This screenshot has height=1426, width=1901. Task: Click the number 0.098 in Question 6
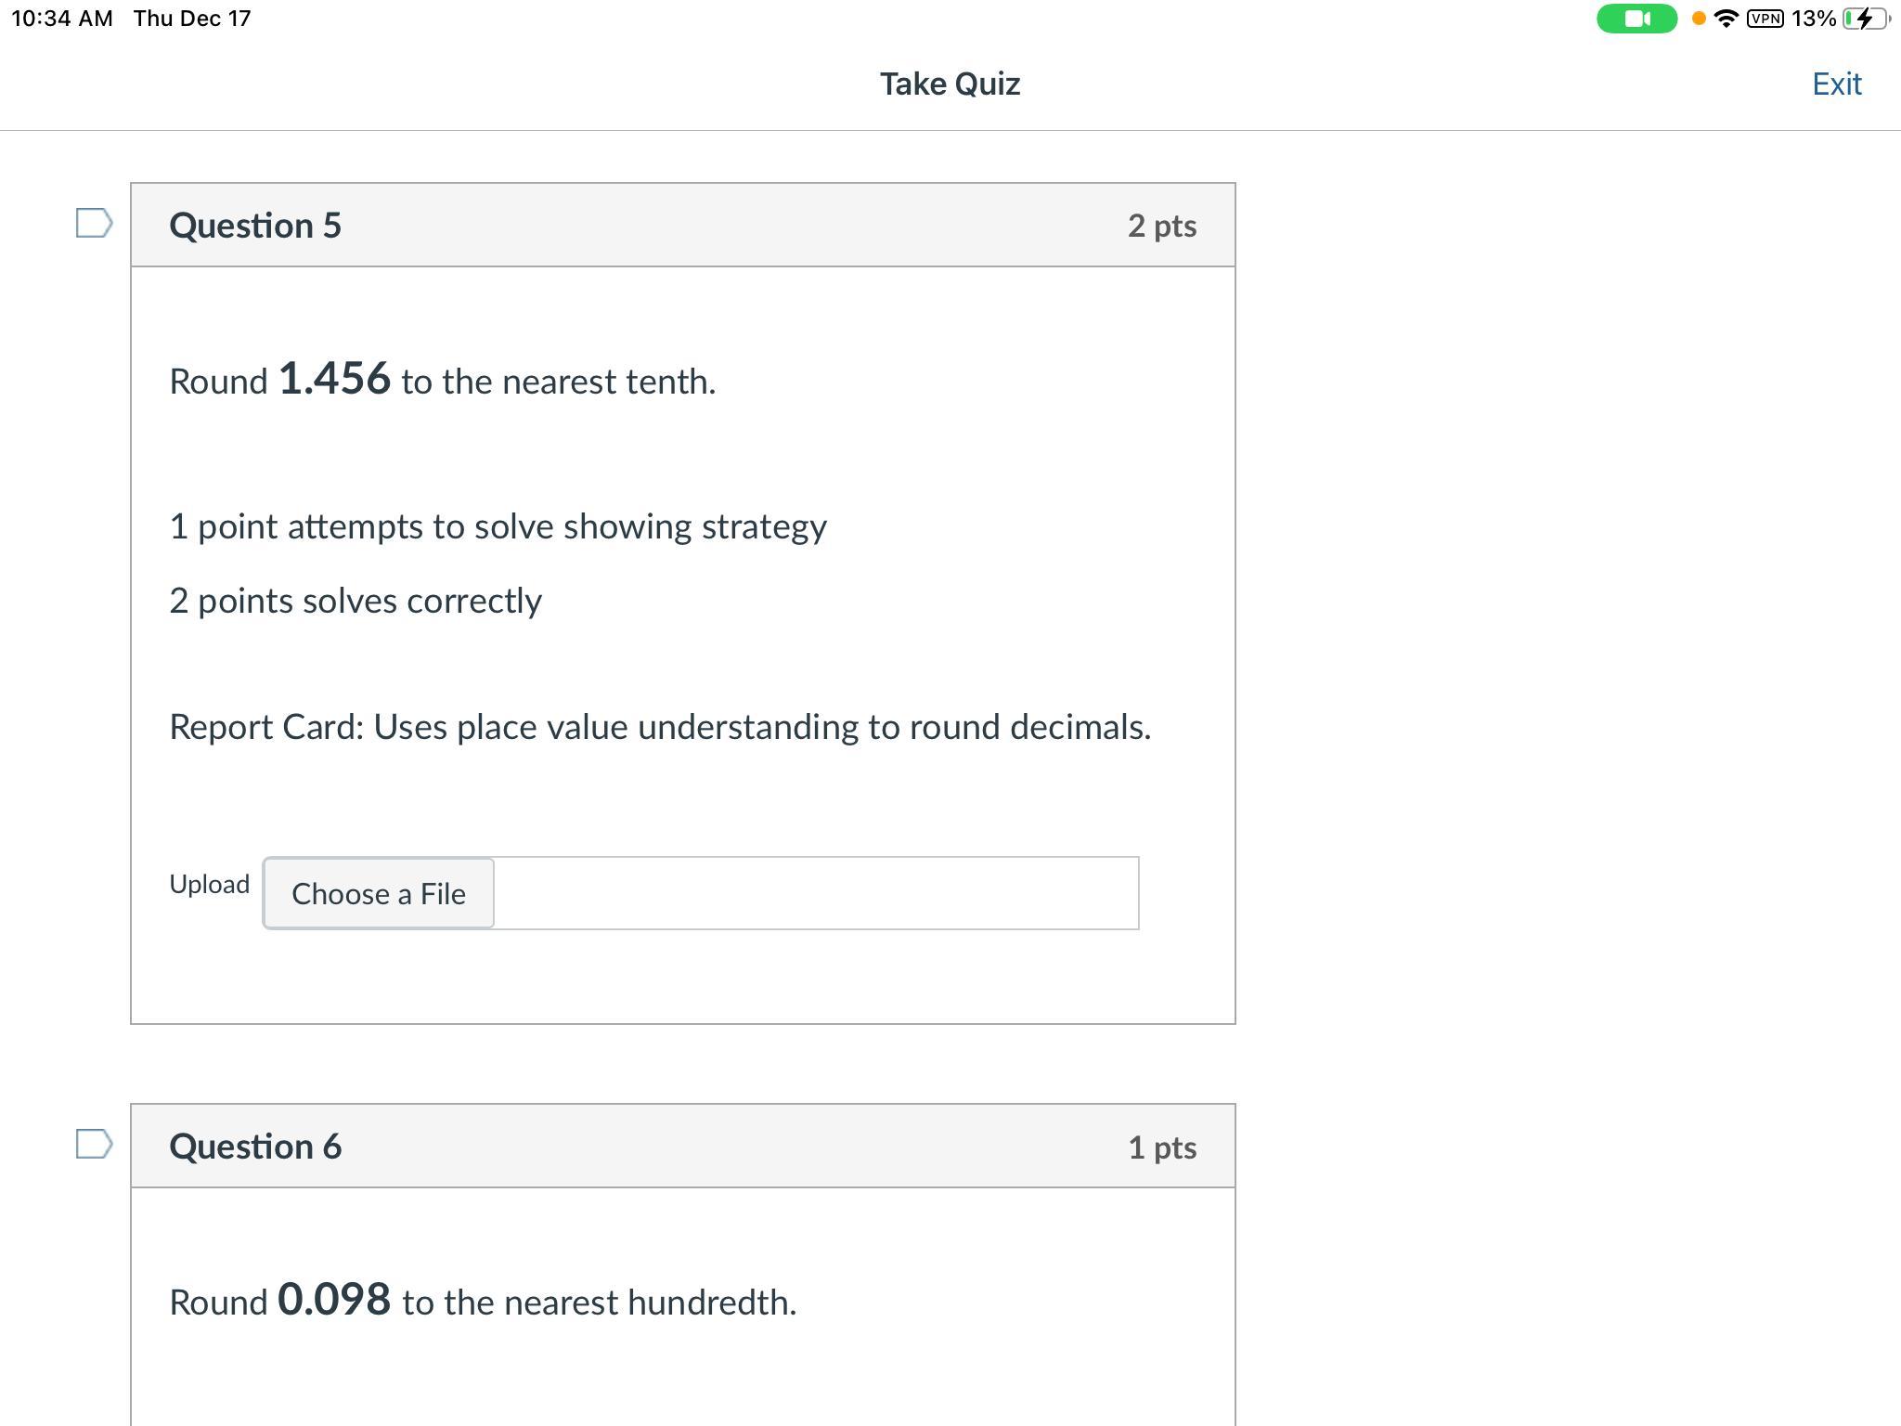334,1300
